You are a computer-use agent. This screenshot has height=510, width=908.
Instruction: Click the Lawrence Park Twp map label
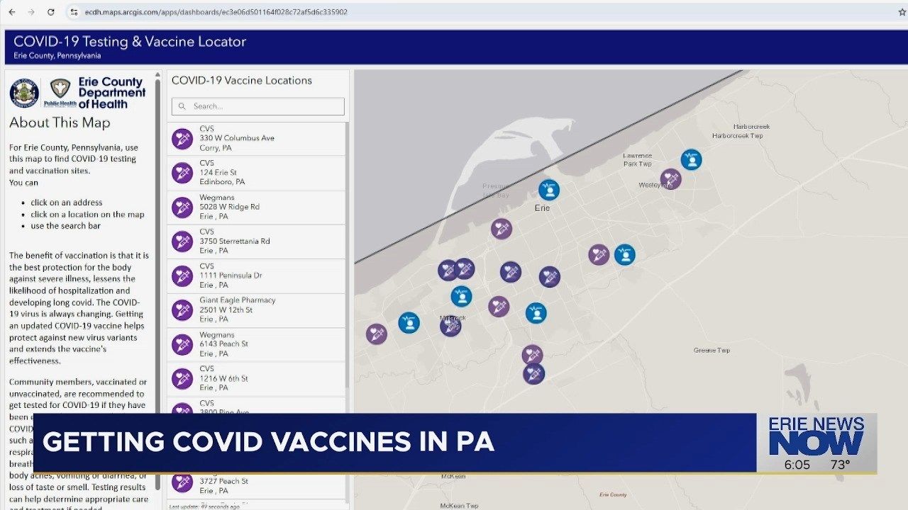[637, 159]
